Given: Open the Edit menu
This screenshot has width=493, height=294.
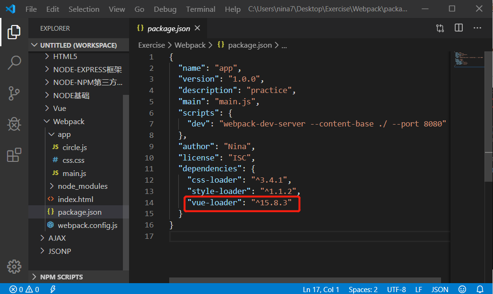Looking at the screenshot, I should coord(52,9).
